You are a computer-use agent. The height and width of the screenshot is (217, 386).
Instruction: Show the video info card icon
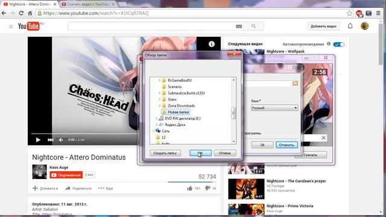tap(212, 44)
